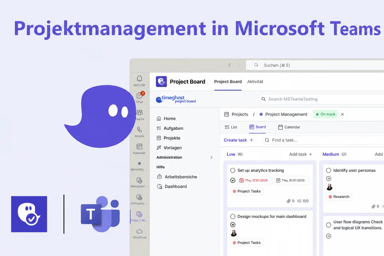
Task: Click Add task in Low column
Action: tap(301, 154)
